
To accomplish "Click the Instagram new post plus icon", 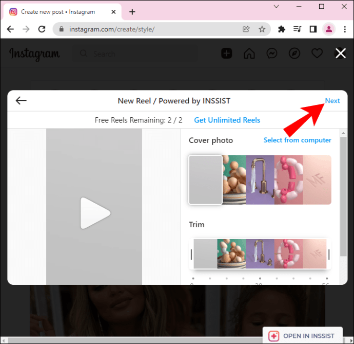I will point(227,53).
